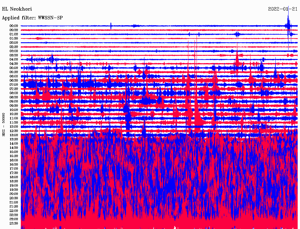Select the 17:30 time row label
The image size is (300, 229).
click(x=13, y=173)
